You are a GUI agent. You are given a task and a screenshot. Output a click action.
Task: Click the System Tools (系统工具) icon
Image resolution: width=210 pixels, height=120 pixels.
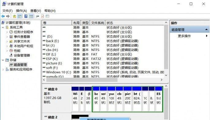click(x=7, y=27)
